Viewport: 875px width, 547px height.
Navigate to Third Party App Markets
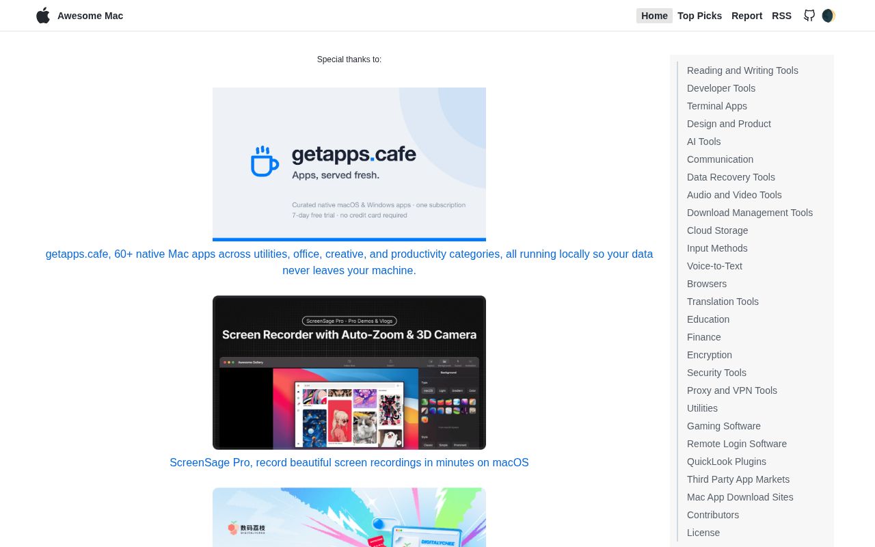click(x=738, y=479)
